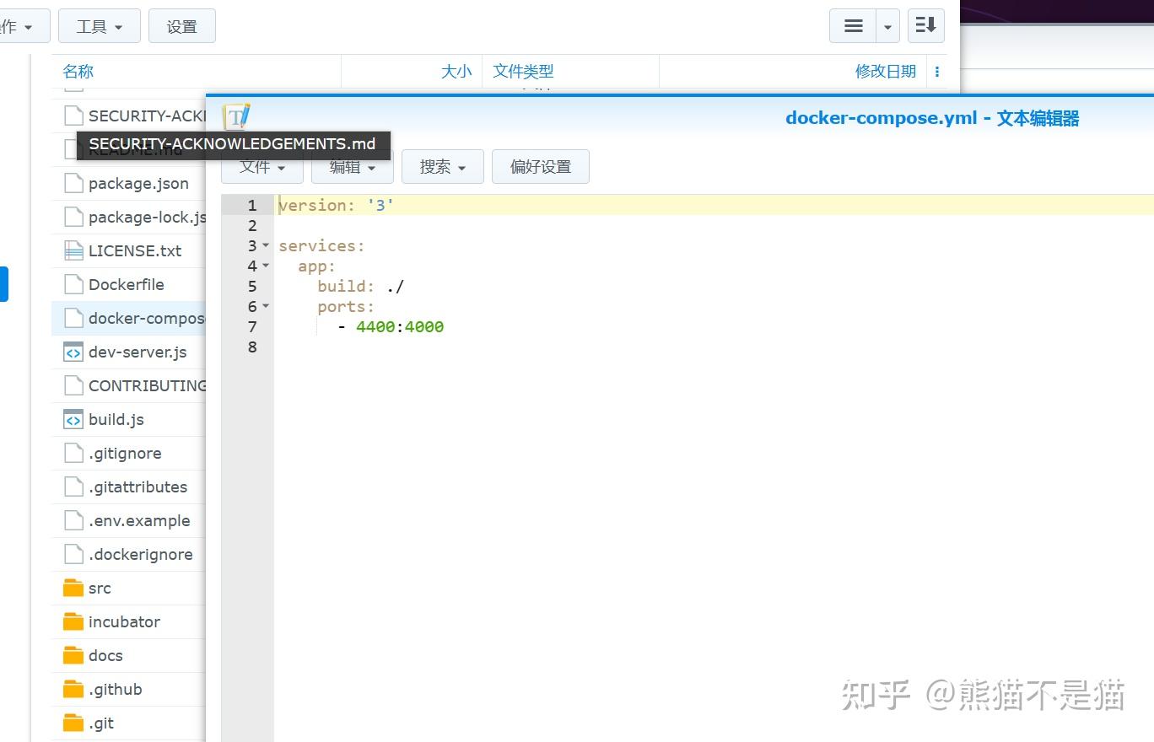Screen dimensions: 1154x742
Task: Select the Dockerfile in the file list
Action: (127, 284)
